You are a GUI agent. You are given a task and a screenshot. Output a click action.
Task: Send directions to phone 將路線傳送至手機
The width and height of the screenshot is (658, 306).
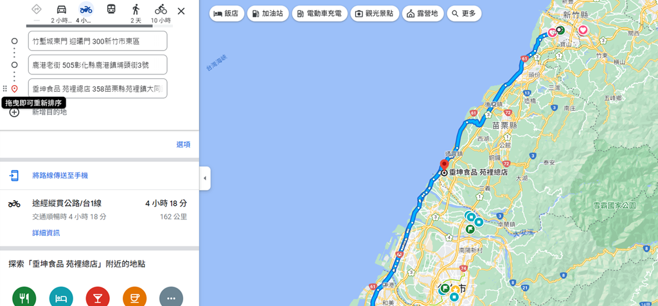(60, 176)
